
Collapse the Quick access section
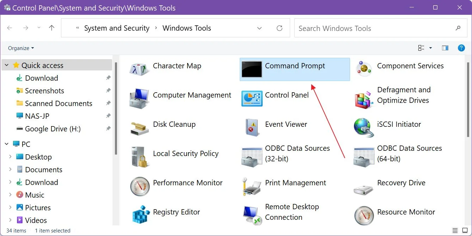tap(7, 66)
